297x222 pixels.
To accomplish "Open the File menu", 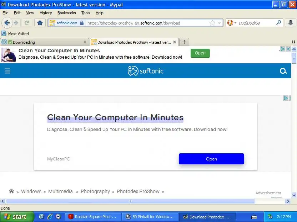I will (5, 13).
